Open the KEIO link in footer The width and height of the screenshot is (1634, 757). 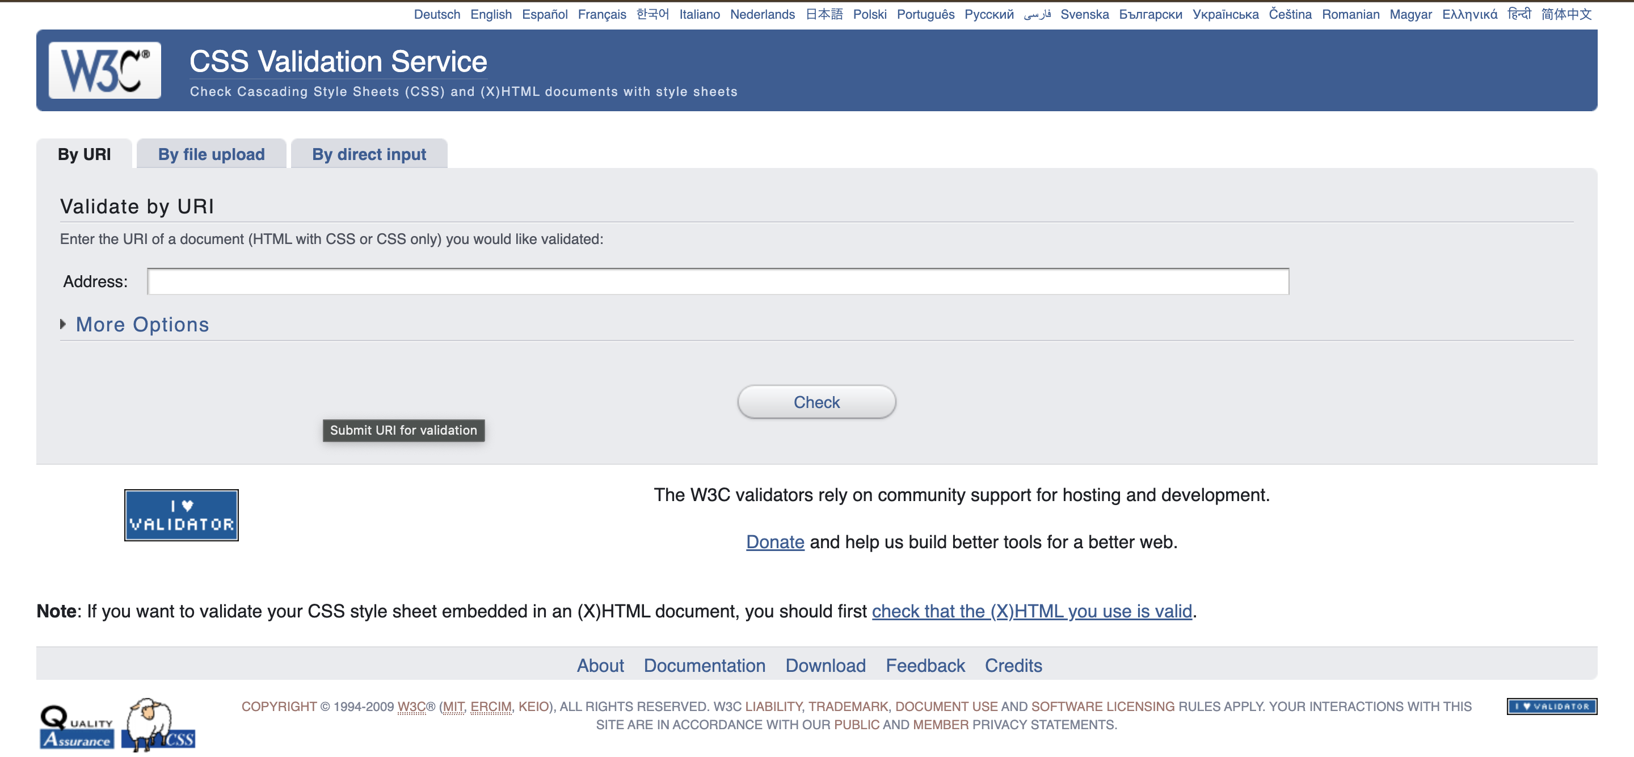click(x=533, y=706)
